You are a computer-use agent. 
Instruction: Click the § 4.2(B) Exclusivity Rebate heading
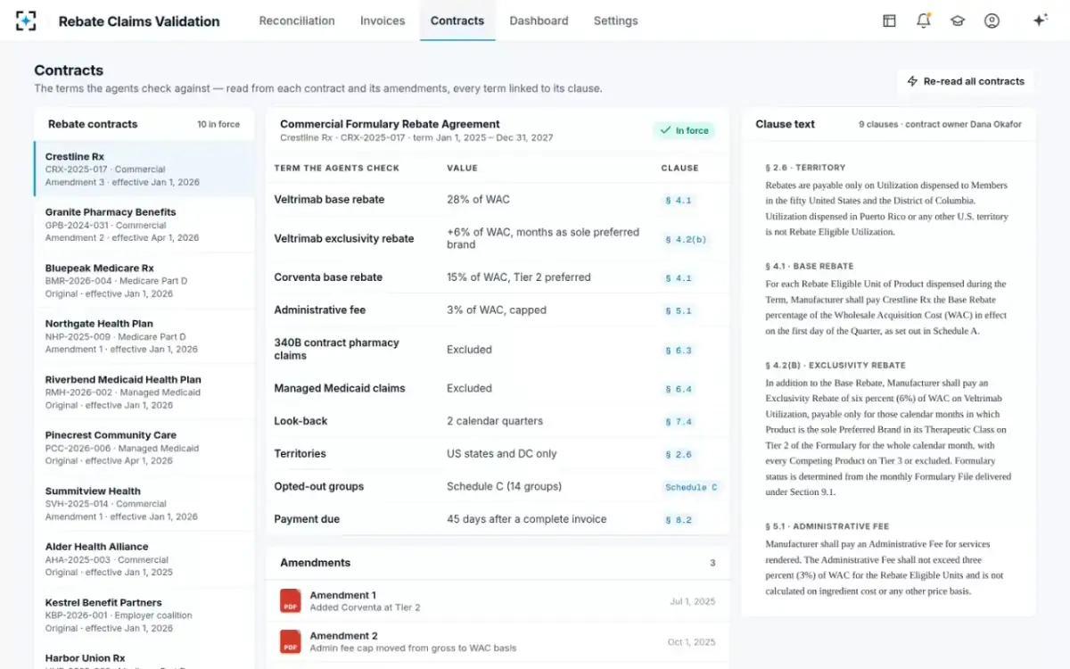835,365
